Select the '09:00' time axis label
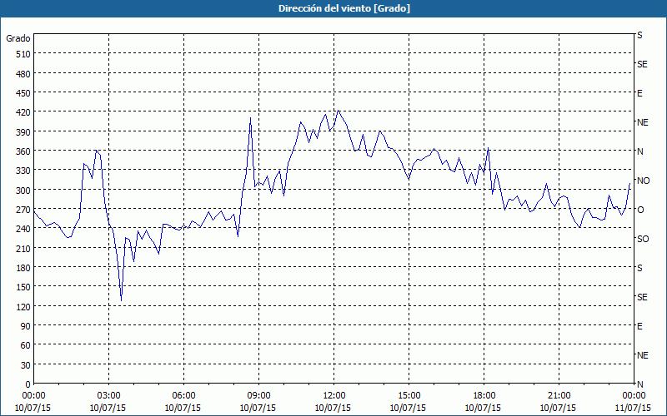 coord(258,396)
